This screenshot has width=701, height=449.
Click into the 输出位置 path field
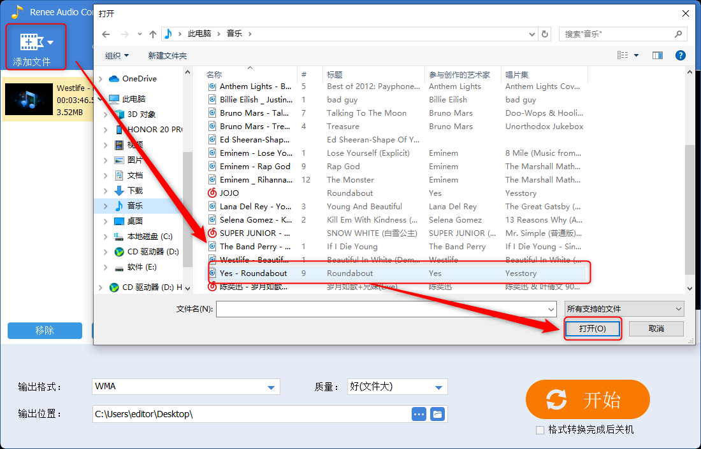pos(251,414)
